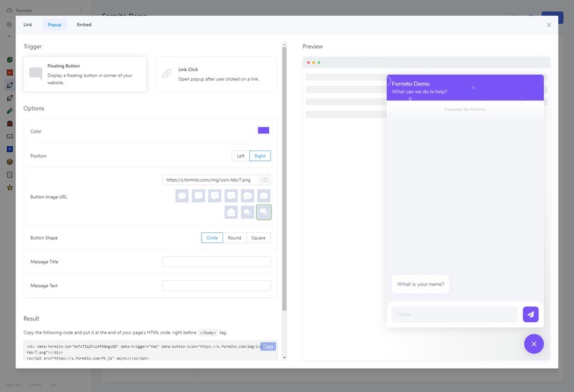Click the link chain icon in Link Click card

pyautogui.click(x=167, y=73)
